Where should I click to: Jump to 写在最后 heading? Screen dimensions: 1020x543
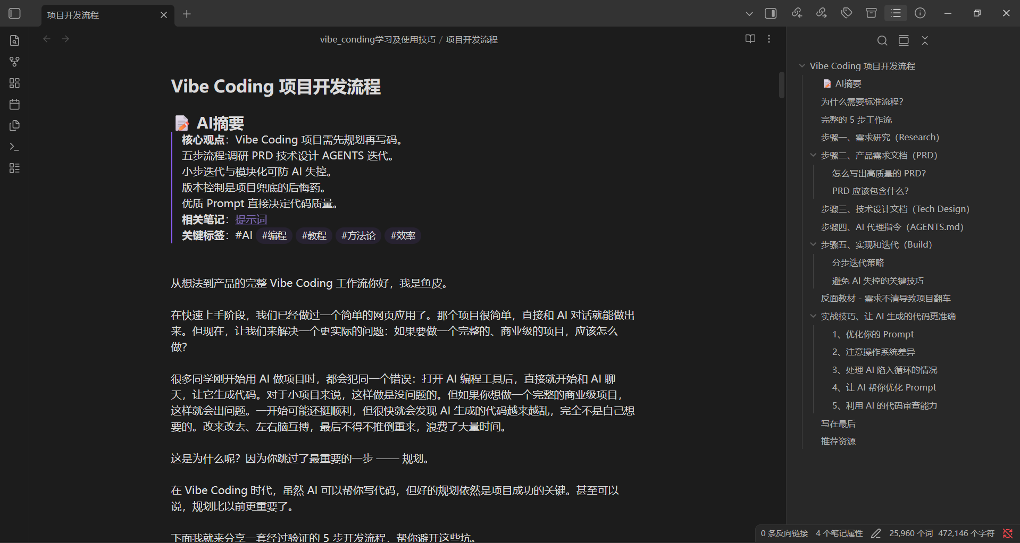pyautogui.click(x=838, y=423)
